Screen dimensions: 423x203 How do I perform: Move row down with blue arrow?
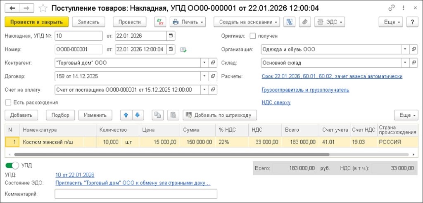click(138, 115)
